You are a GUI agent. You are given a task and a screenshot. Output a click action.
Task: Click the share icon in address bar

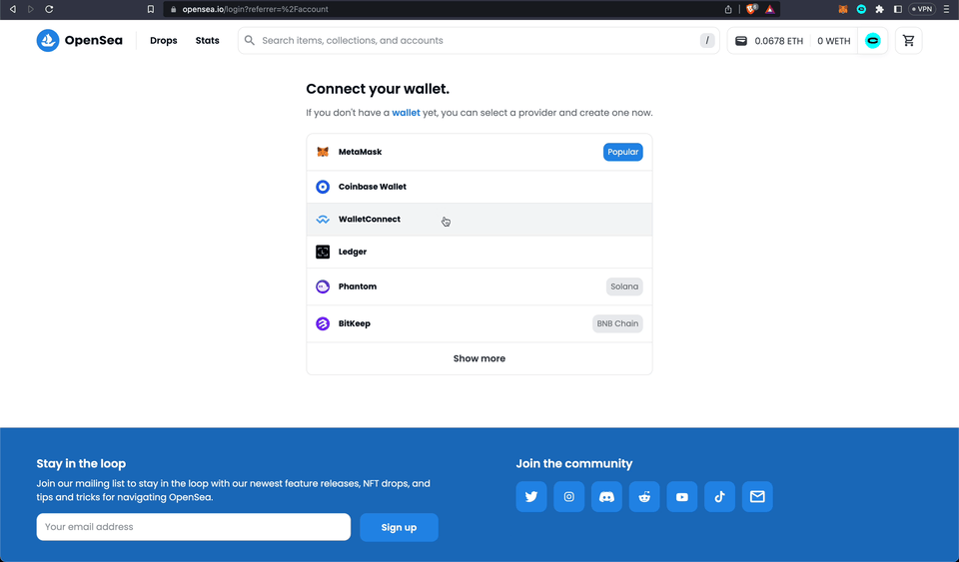click(x=728, y=9)
